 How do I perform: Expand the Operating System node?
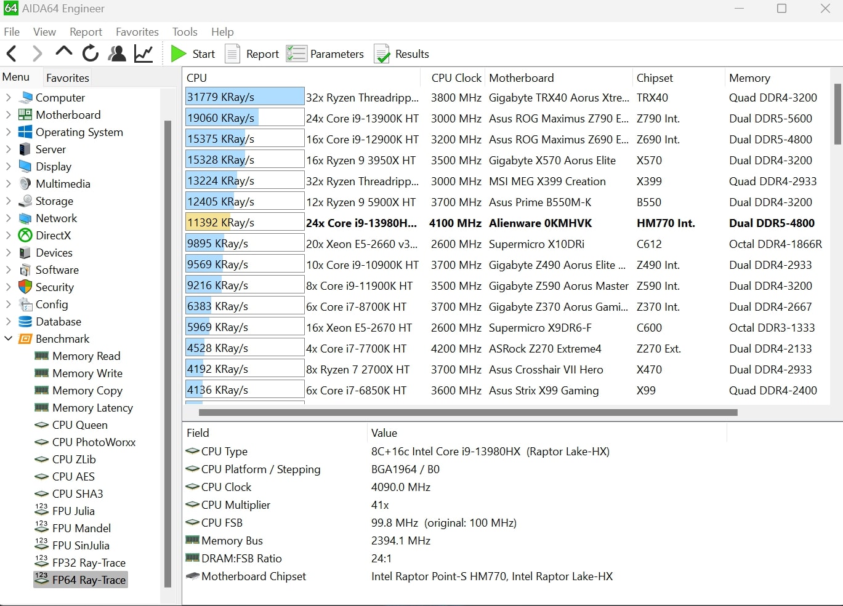[9, 132]
